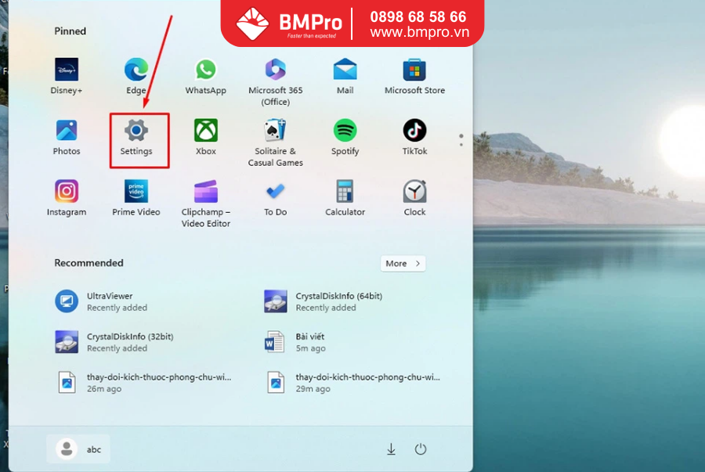Open the Settings app
The image size is (705, 472).
[x=136, y=138]
